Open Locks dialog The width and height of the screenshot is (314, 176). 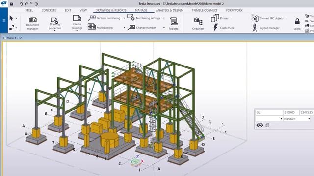coord(297,24)
